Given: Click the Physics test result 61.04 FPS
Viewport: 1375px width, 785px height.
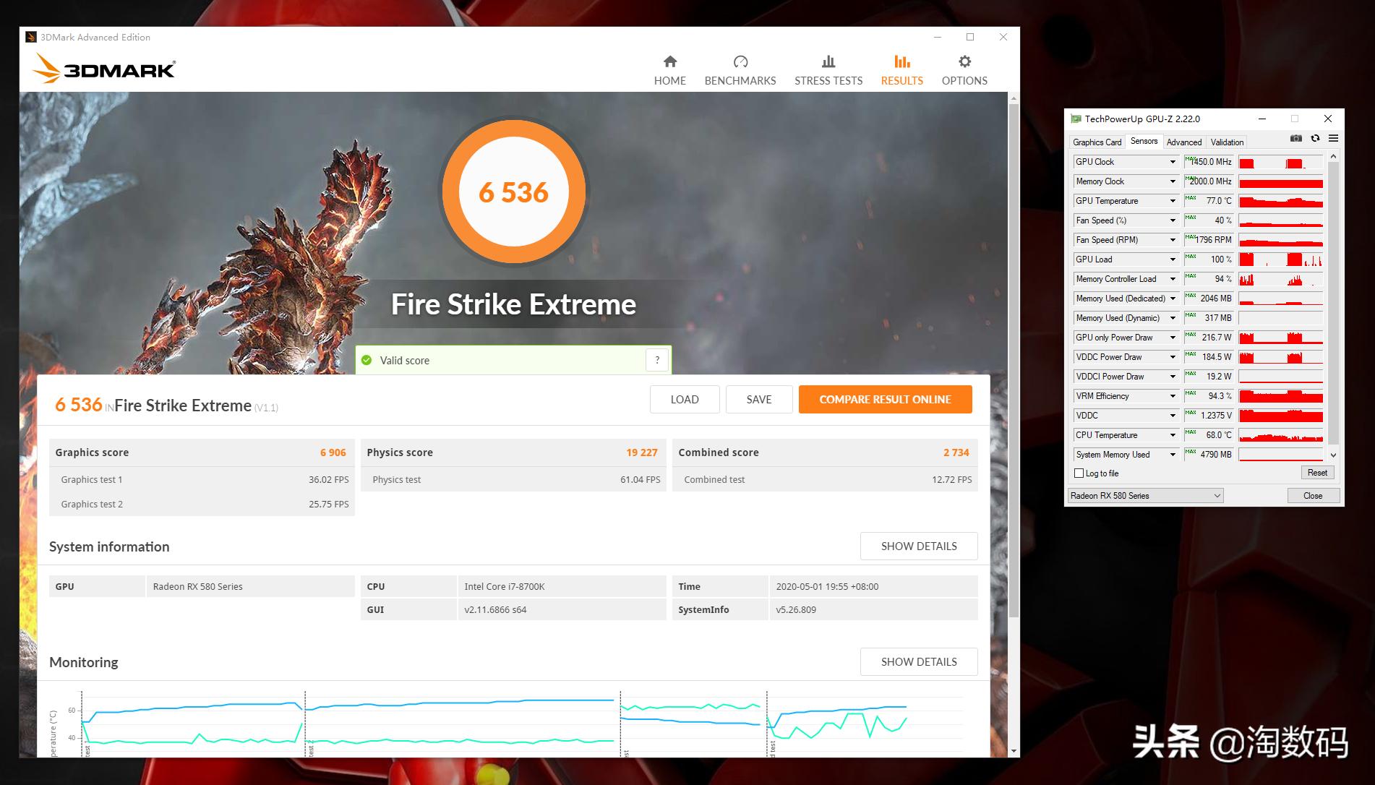Looking at the screenshot, I should [641, 479].
